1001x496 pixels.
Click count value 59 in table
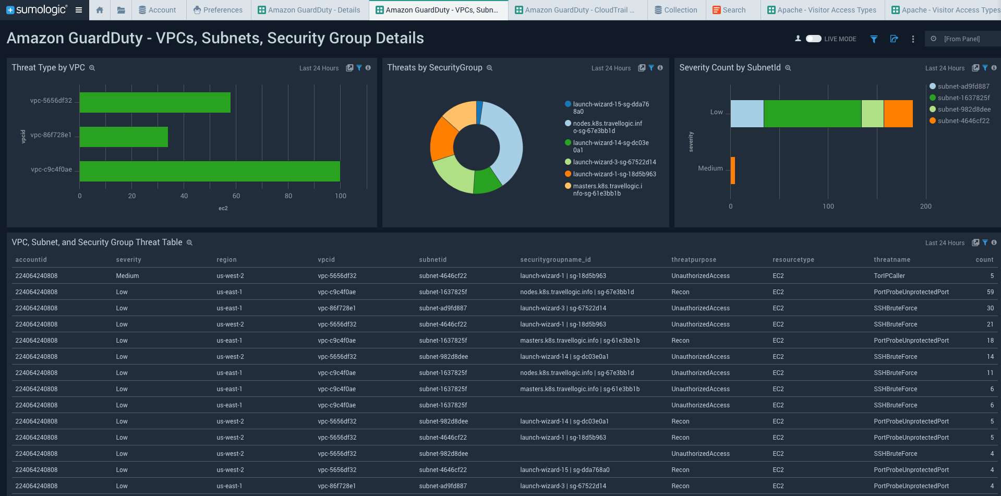(x=990, y=292)
